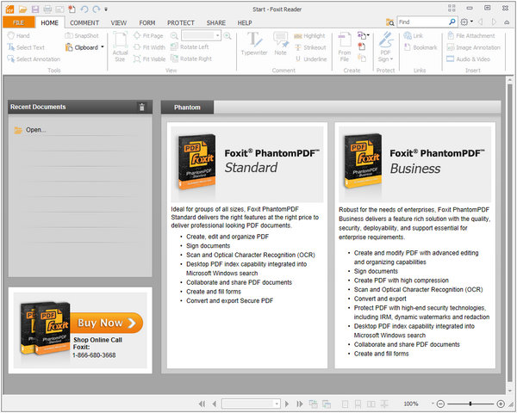The image size is (517, 413).
Task: Open the PROTECT ribbon tab
Action: [181, 22]
